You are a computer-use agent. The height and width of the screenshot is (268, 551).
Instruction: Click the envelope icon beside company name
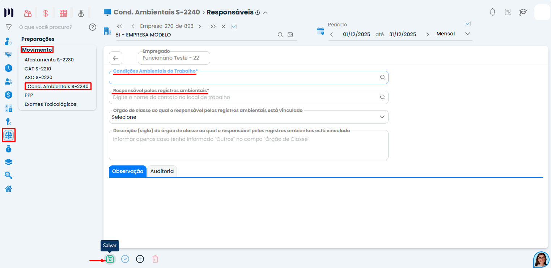(x=290, y=35)
